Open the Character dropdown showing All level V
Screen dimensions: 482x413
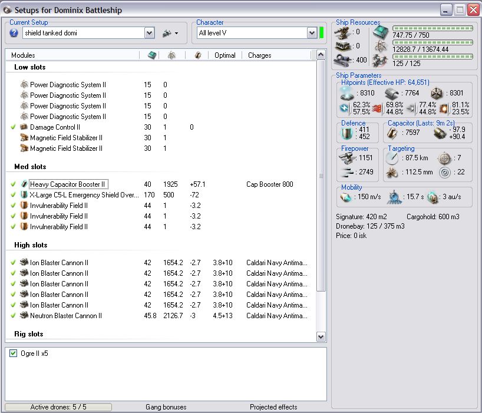[312, 34]
